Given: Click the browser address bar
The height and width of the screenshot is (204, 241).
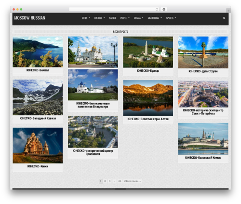Looking at the screenshot, I should click(114, 9).
